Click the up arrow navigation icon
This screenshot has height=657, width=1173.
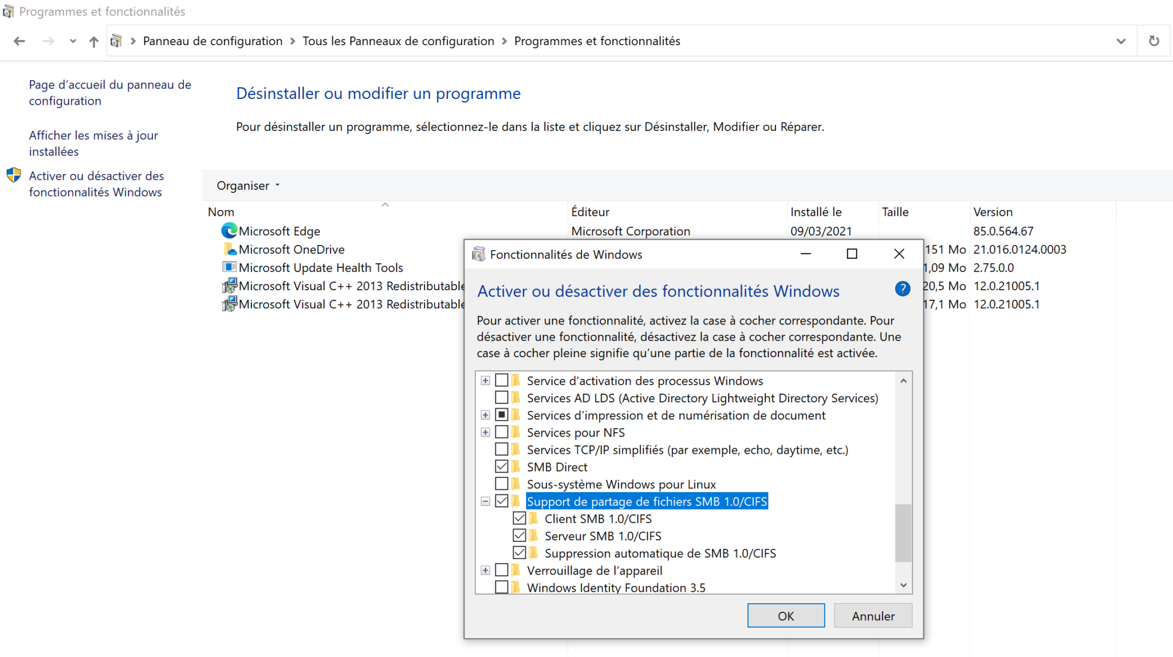click(x=93, y=41)
